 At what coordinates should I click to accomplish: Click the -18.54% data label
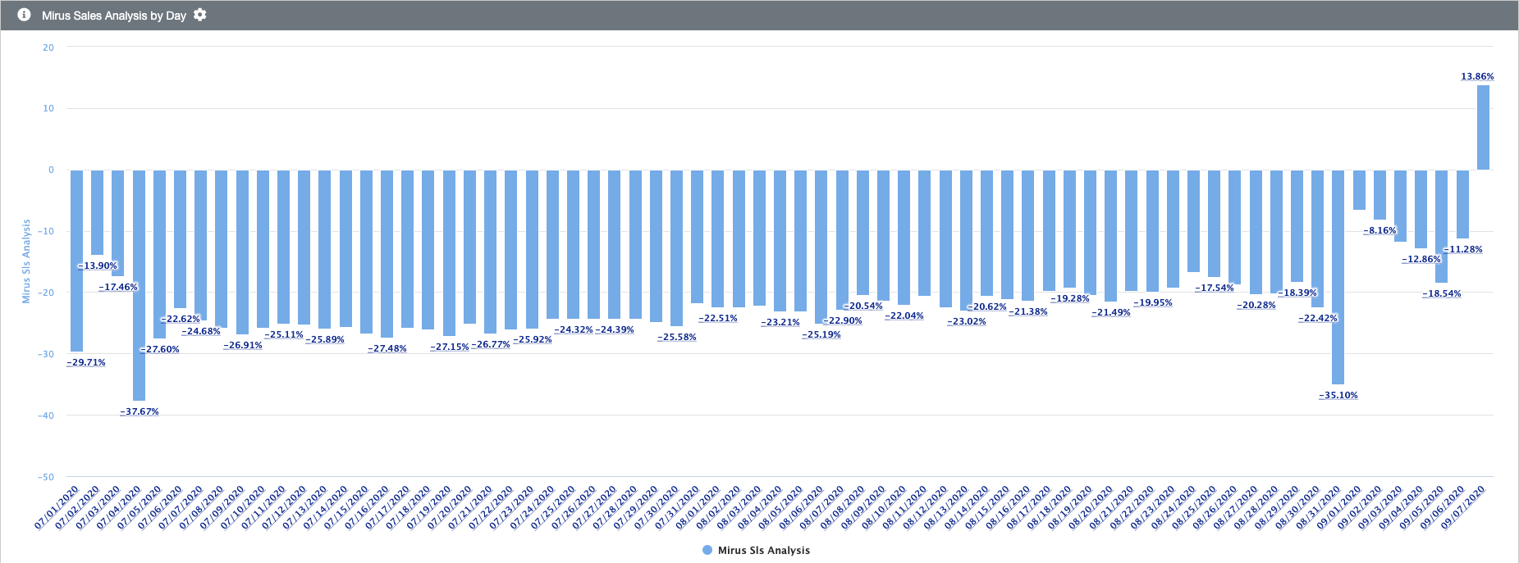1442,293
